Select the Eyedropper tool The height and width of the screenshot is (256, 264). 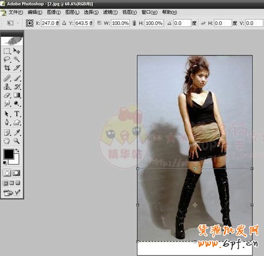coord(17,133)
